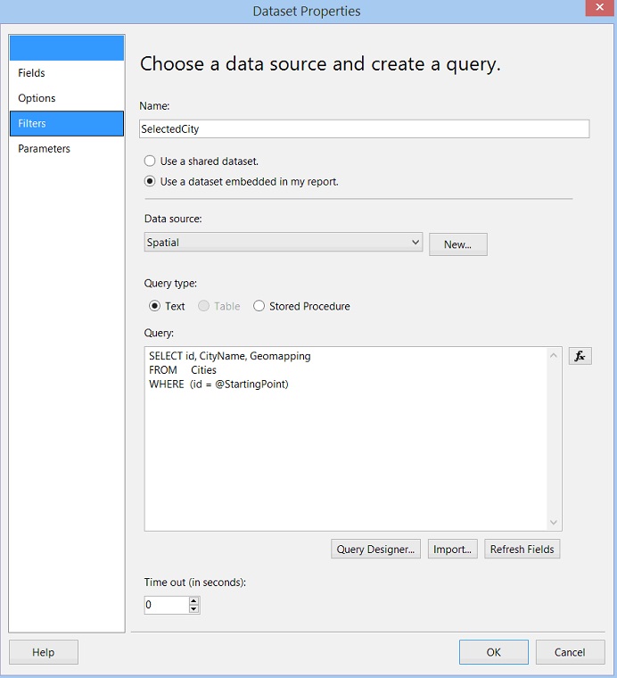Click Refresh Fields button

pos(522,550)
